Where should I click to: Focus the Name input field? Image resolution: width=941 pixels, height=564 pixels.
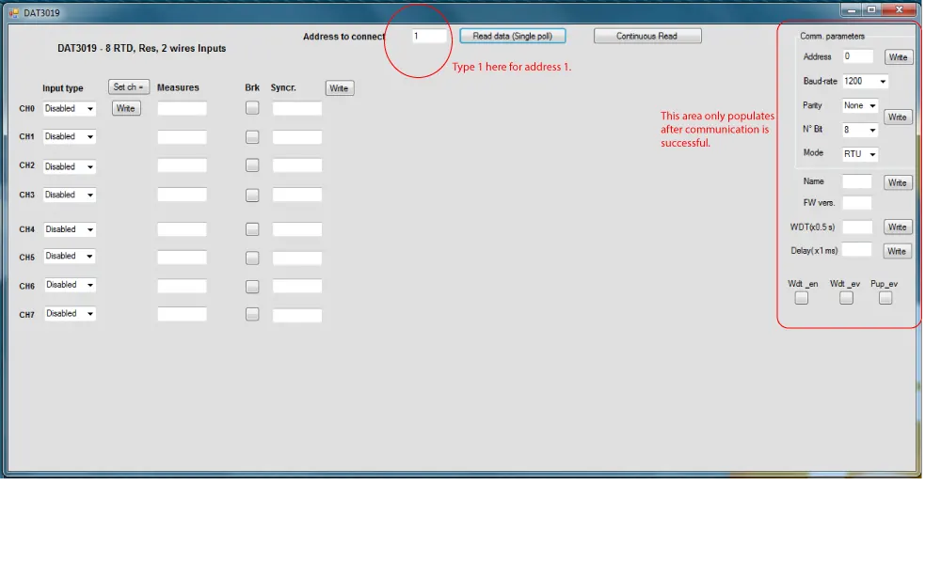(x=857, y=181)
